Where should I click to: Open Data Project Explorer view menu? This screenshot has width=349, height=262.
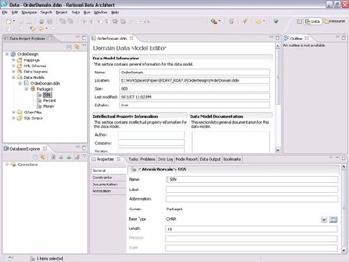click(x=84, y=45)
